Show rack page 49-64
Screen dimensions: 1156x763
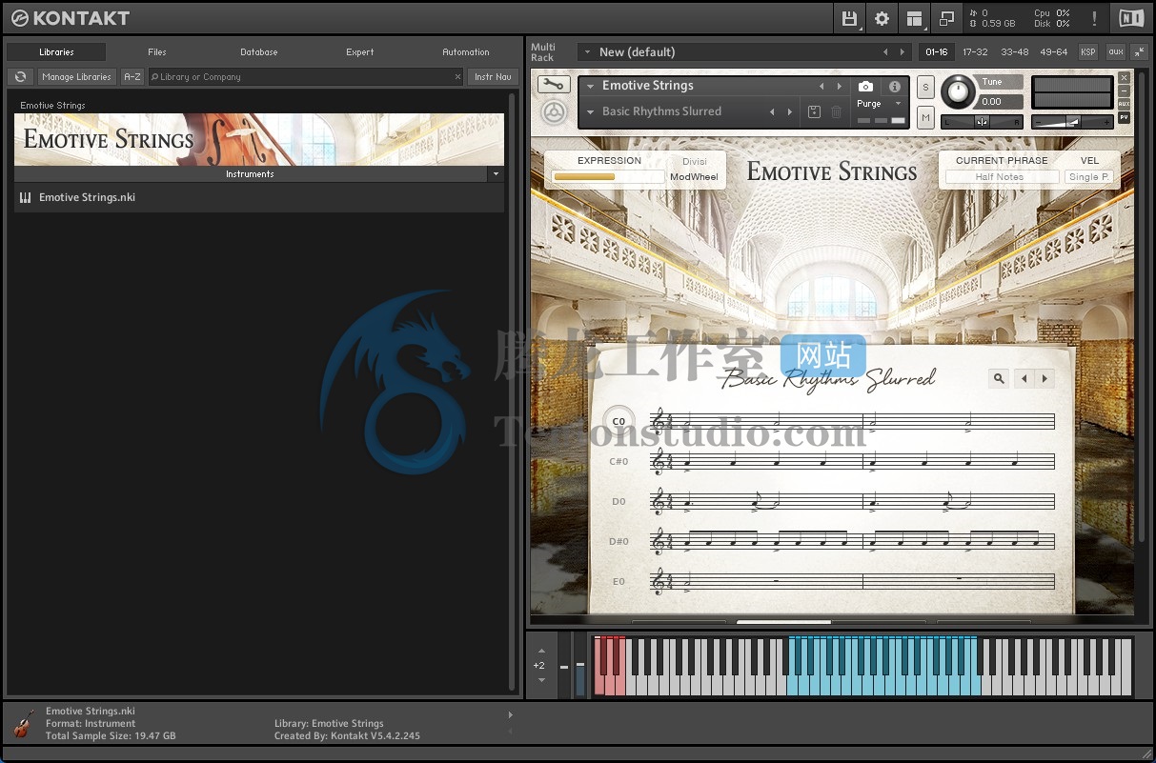[x=1054, y=52]
